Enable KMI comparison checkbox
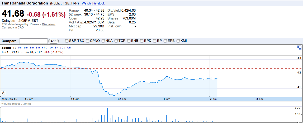The height and width of the screenshot is (123, 303). coord(178,41)
